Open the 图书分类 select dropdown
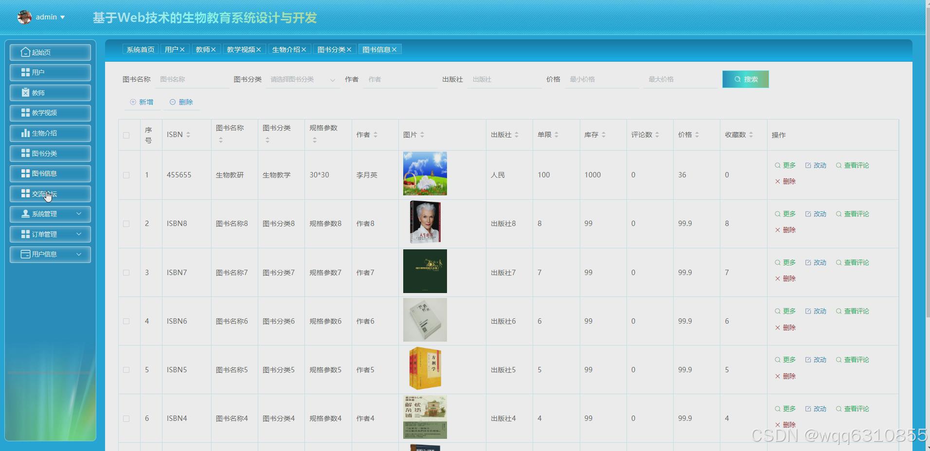930x451 pixels. (x=303, y=79)
